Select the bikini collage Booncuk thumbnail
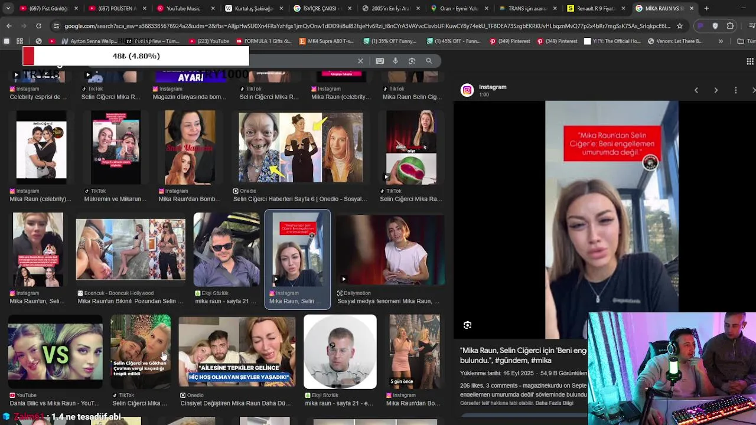The image size is (756, 425). tap(131, 250)
